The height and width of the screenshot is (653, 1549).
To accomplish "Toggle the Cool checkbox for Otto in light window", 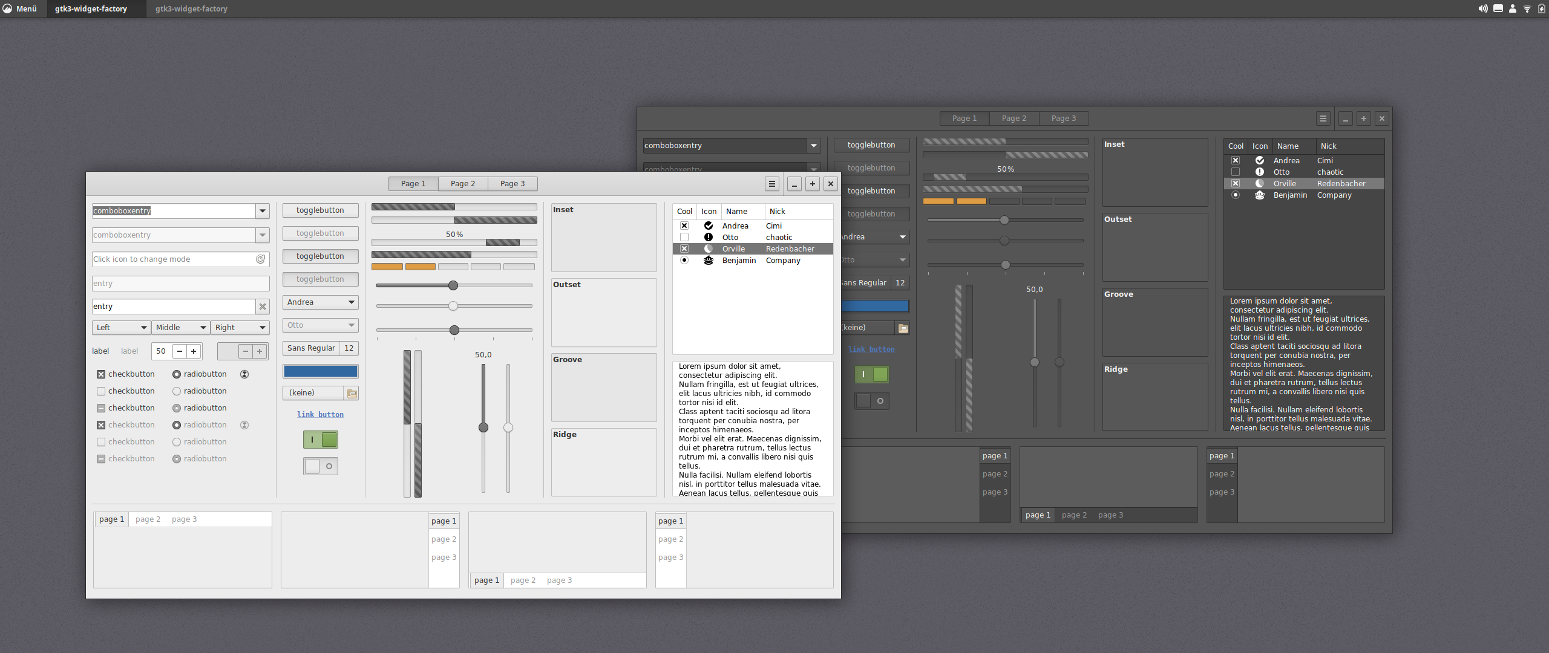I will tap(684, 237).
